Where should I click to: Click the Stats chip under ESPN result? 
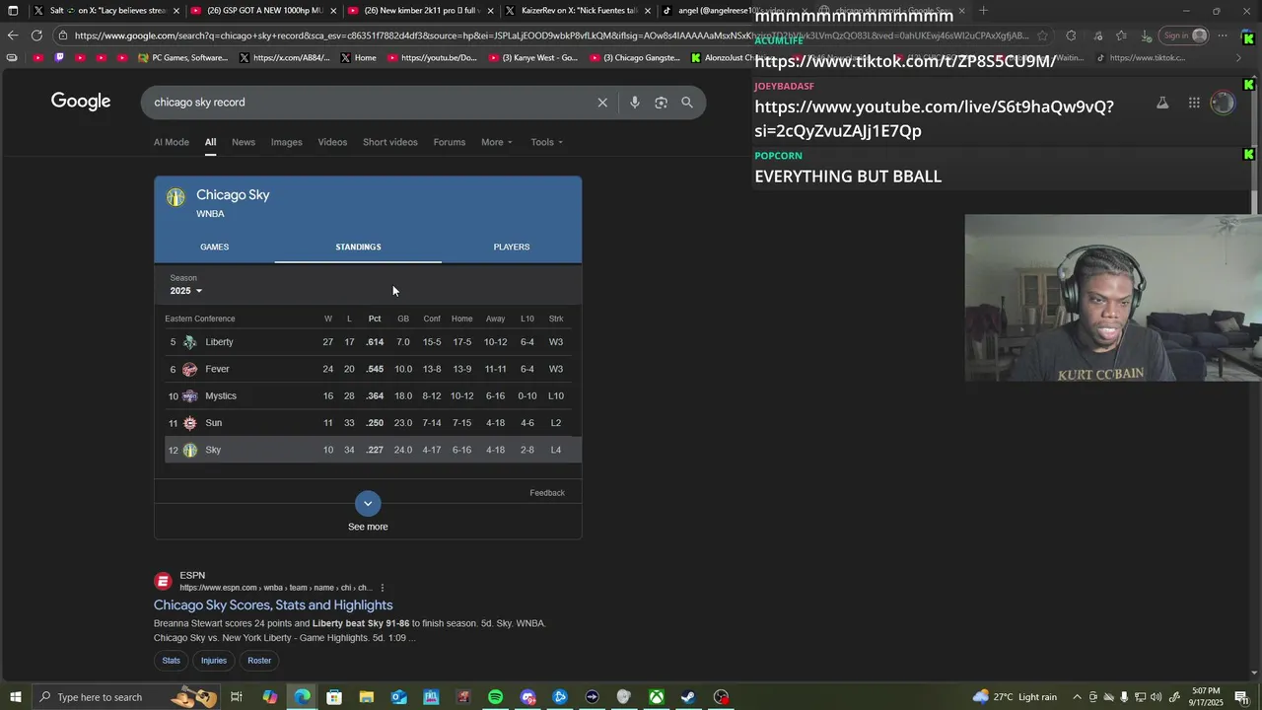point(172,661)
